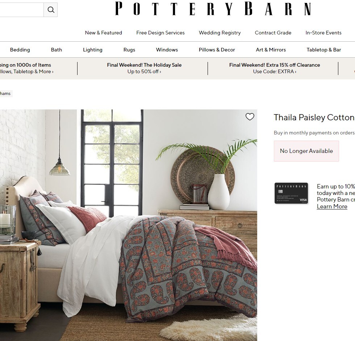Select the Pillows & Decor menu
This screenshot has width=355, height=341.
click(217, 50)
